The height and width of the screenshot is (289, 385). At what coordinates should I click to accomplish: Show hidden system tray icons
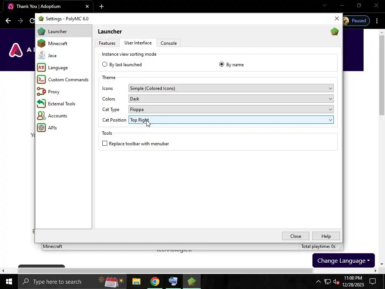click(x=318, y=281)
